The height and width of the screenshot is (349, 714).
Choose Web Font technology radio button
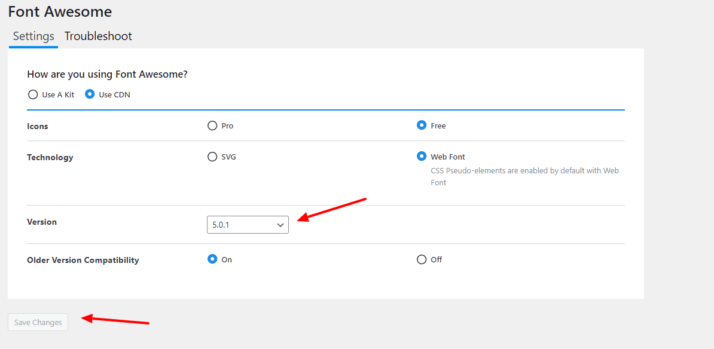click(x=422, y=157)
